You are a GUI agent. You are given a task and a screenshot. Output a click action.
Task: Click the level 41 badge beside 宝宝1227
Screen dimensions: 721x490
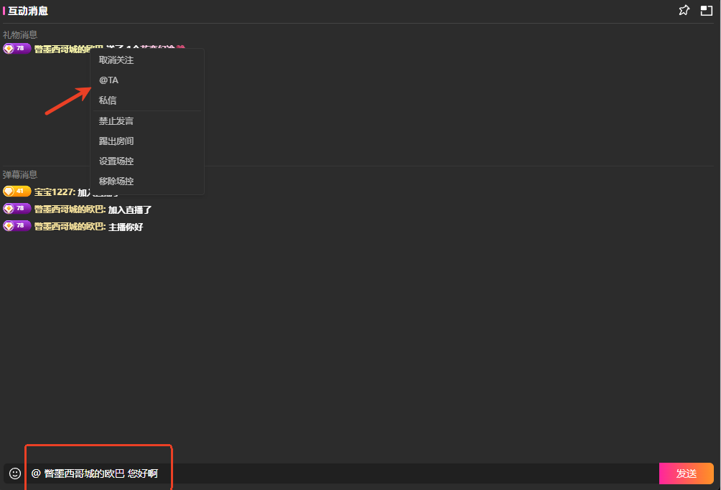[17, 192]
